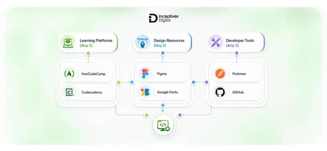
Task: Click the Inceptives Digital logo icon
Action: (153, 18)
